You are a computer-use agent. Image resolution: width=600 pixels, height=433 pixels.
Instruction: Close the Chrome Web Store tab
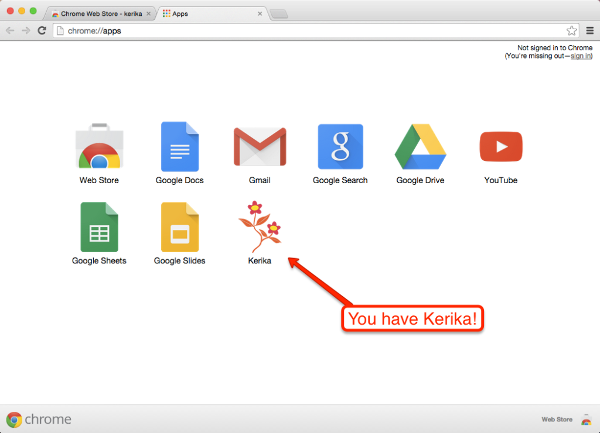pos(148,14)
